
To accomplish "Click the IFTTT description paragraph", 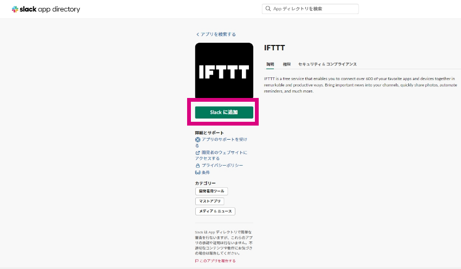I will (361, 85).
